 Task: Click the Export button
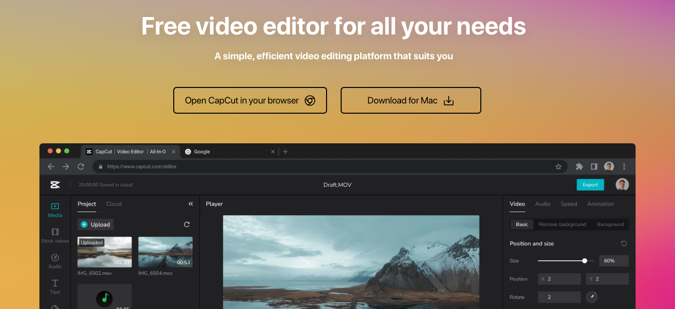point(590,185)
